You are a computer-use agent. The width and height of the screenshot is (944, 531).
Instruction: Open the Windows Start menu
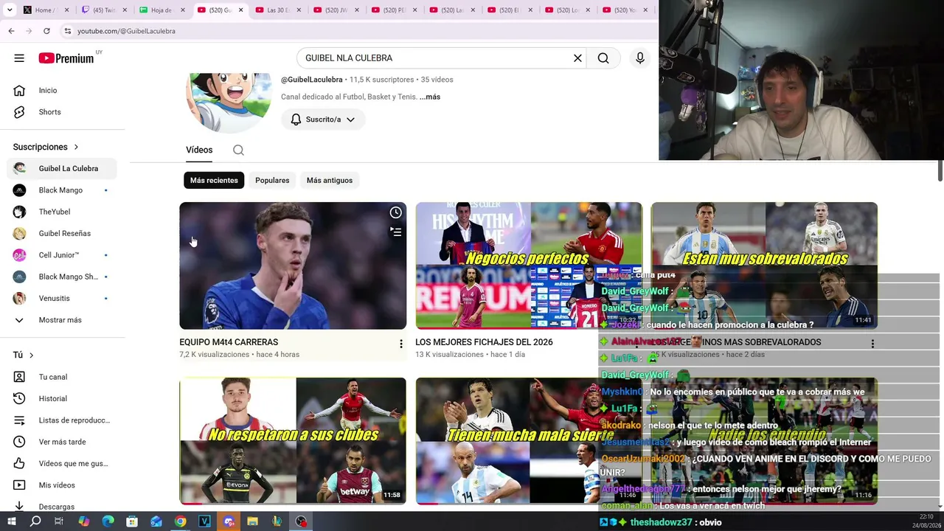11,521
